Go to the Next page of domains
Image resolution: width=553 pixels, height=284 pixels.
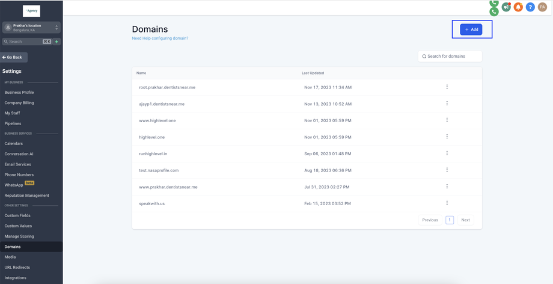point(465,220)
